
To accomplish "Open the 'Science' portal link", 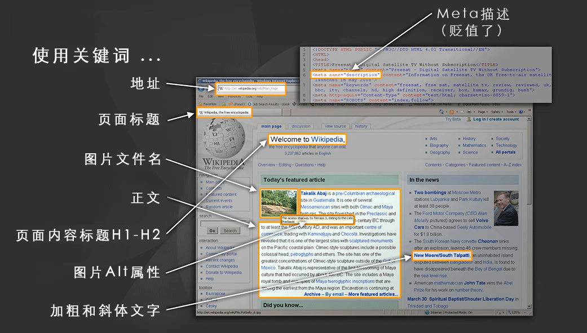I will (x=470, y=152).
